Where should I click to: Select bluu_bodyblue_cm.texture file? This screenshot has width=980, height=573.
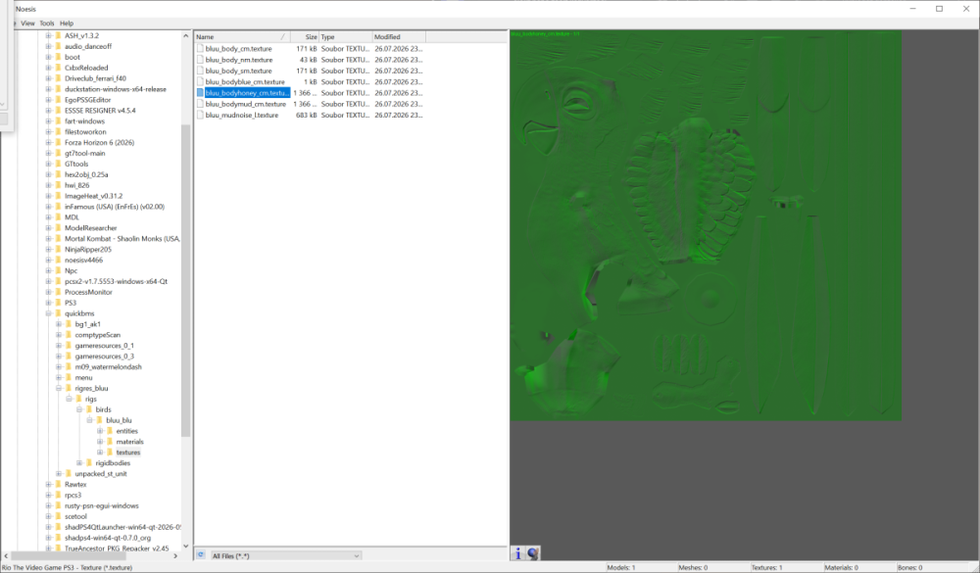245,82
